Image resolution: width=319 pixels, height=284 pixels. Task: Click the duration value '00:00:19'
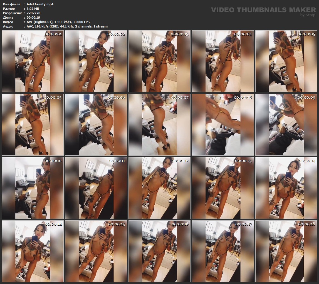(x=33, y=18)
